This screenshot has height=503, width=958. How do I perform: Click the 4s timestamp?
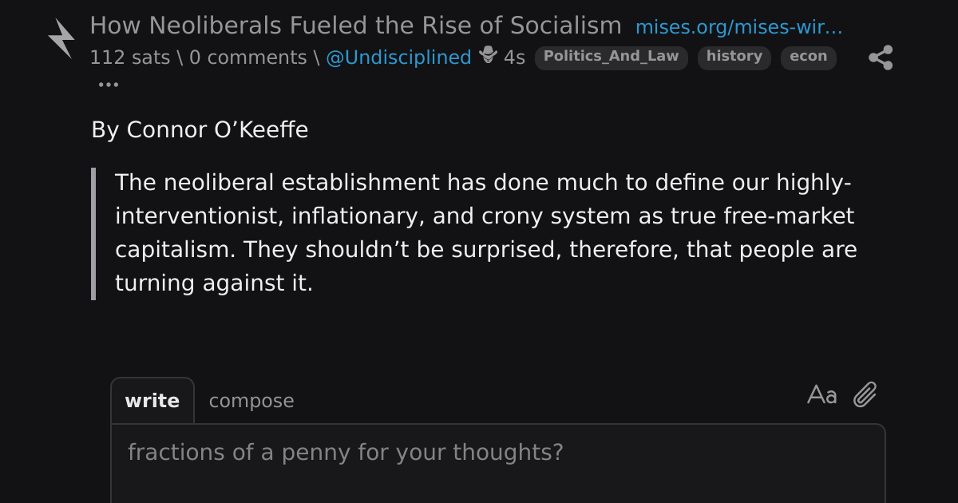514,57
